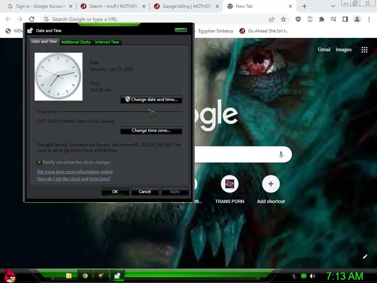Image resolution: width=377 pixels, height=283 pixels.
Task: Go back in browser history
Action: click(8, 19)
